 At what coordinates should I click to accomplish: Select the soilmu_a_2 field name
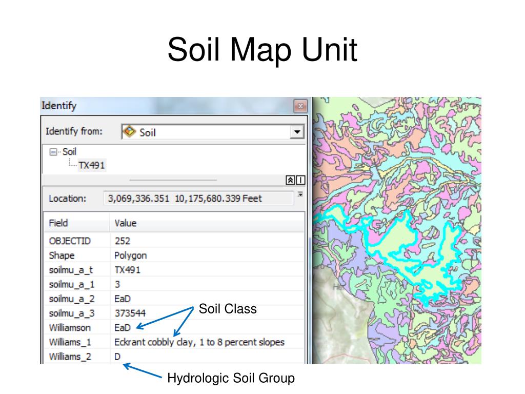pyautogui.click(x=72, y=299)
